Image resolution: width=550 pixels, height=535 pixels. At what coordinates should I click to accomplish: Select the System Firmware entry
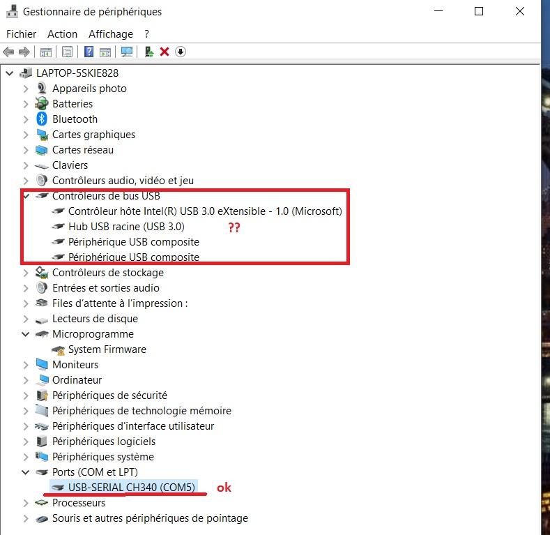coord(107,349)
